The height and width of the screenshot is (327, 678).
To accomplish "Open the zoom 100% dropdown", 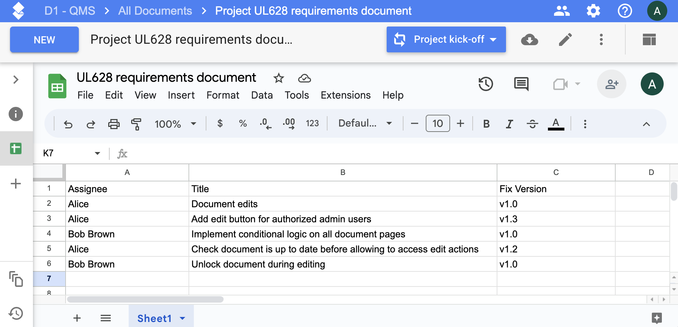I will pos(175,124).
